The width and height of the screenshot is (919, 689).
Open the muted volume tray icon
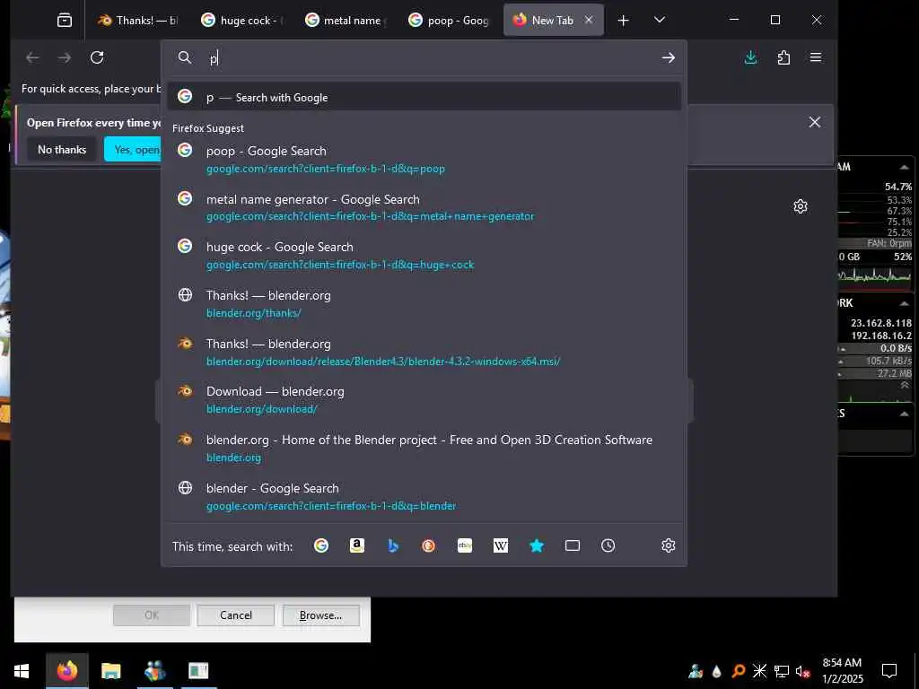tap(803, 671)
